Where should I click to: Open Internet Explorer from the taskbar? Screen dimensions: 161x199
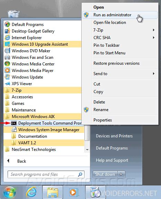(31, 192)
